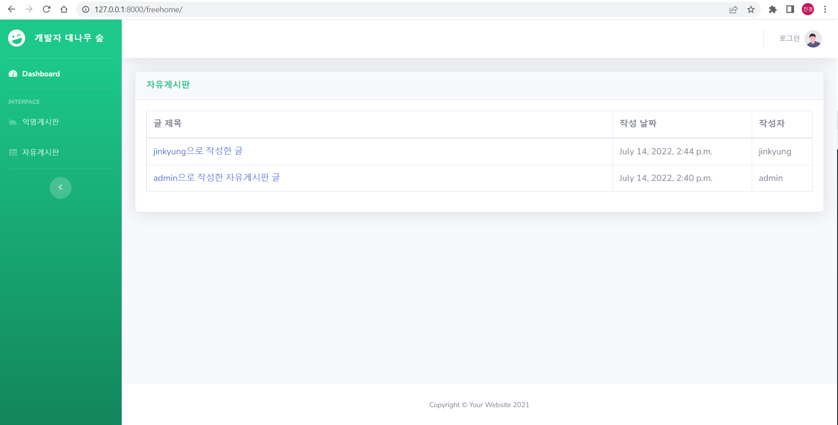Open post 'admin으로 작성한 자유게시판 글'
The image size is (838, 425).
217,178
